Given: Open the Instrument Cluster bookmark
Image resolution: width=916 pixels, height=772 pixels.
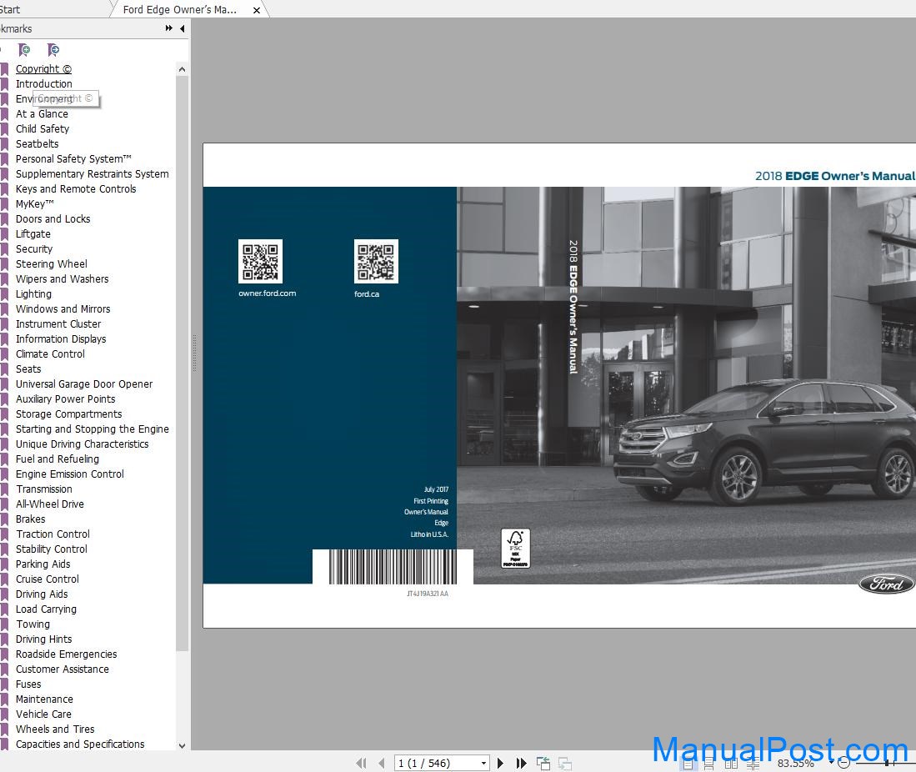Looking at the screenshot, I should (x=58, y=323).
